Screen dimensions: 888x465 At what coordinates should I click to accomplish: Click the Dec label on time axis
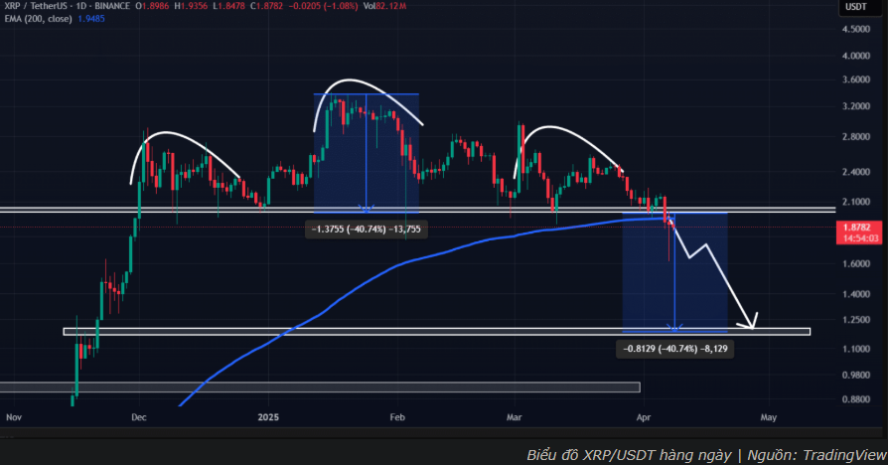(x=139, y=417)
